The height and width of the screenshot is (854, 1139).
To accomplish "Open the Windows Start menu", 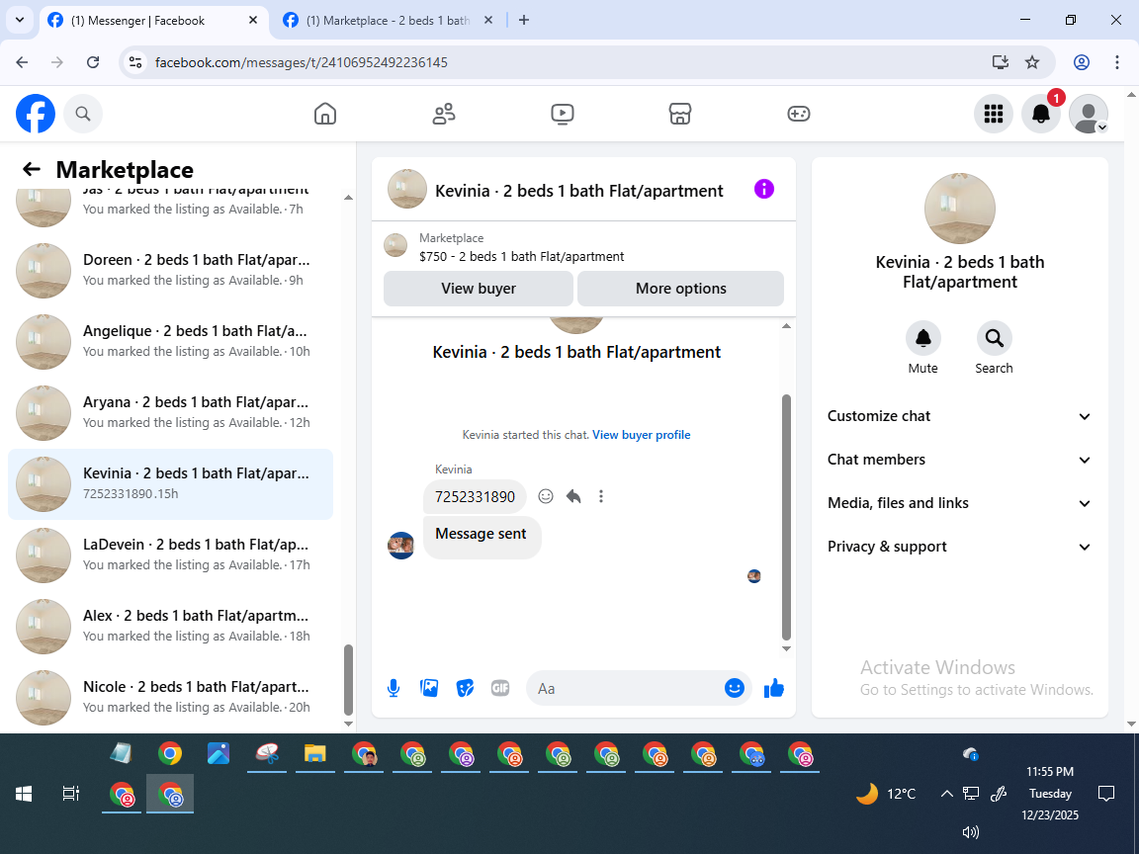I will coord(24,794).
